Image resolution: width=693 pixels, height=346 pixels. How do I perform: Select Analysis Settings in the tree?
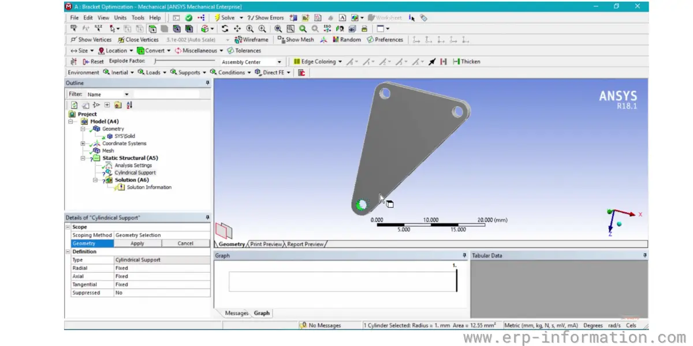click(133, 166)
